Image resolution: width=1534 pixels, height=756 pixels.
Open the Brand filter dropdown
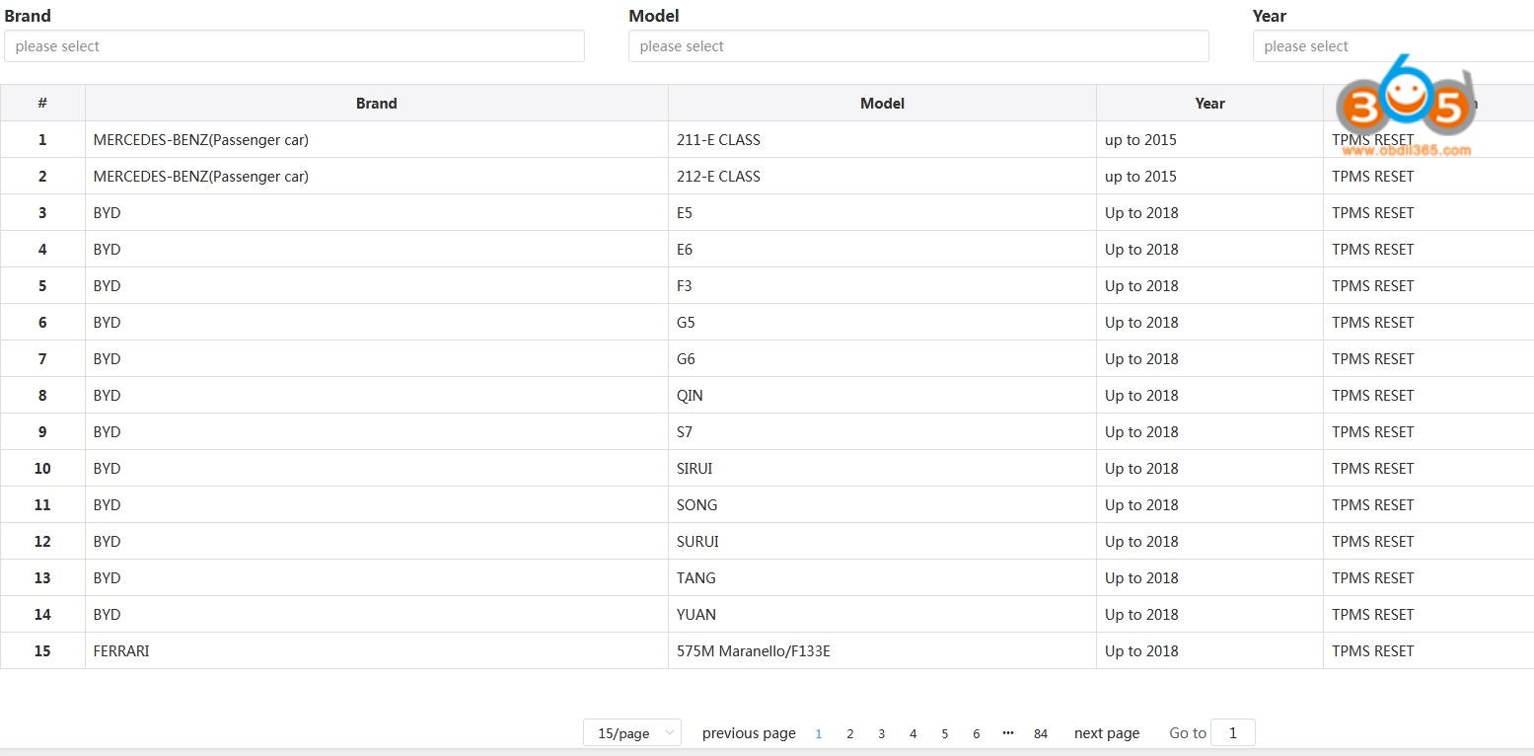294,46
